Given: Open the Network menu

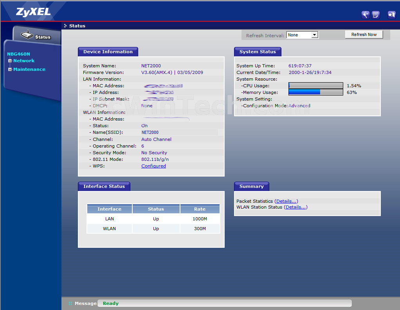Looking at the screenshot, I should (24, 61).
